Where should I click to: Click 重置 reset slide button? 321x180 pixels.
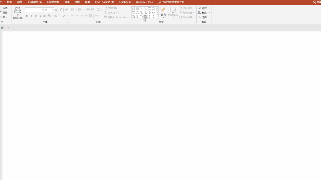click(x=4, y=13)
